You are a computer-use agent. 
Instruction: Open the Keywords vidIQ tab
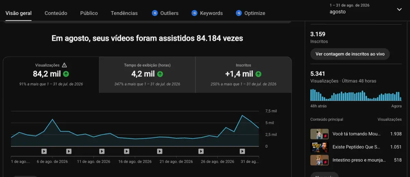click(x=207, y=13)
